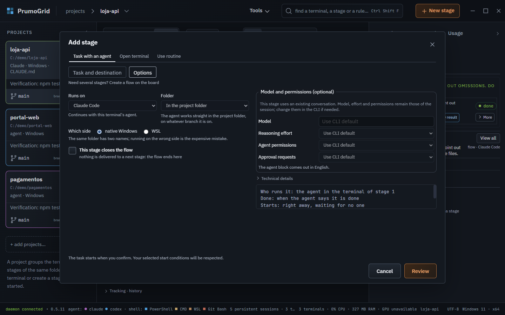Viewport: 505px width, 315px height.
Task: Close the Add stage dialog
Action: 432,44
